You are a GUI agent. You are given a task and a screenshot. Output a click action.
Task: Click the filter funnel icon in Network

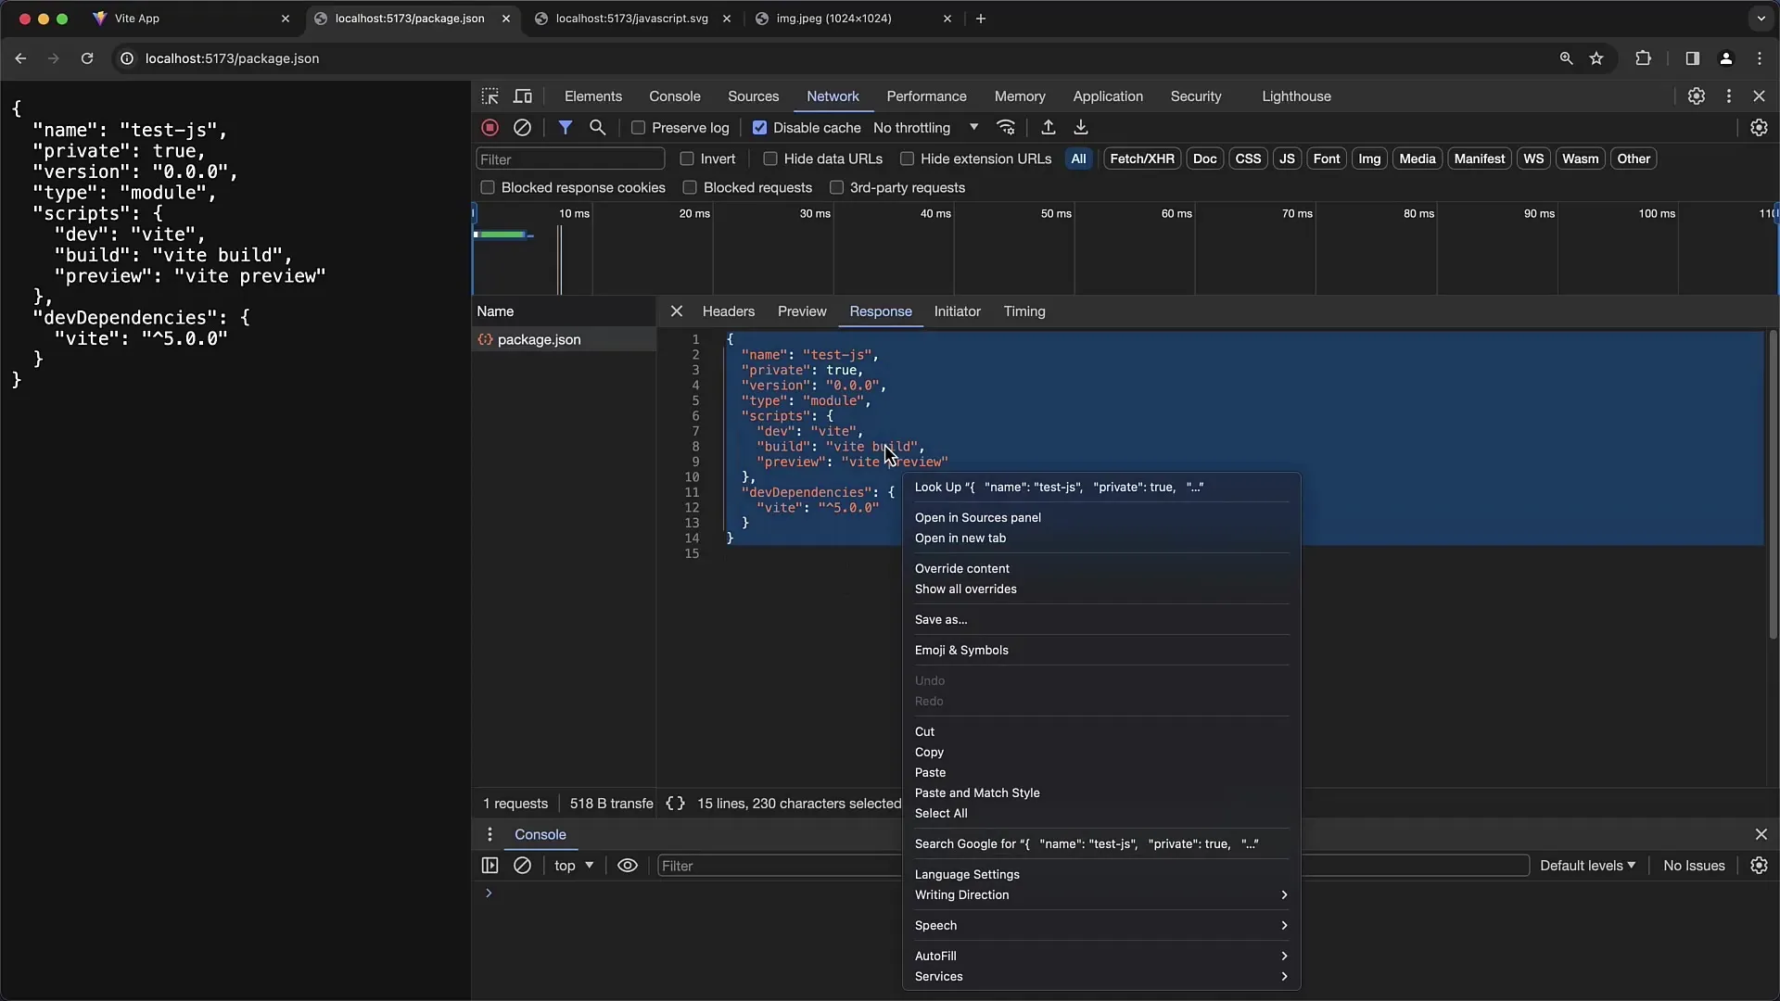(x=565, y=127)
